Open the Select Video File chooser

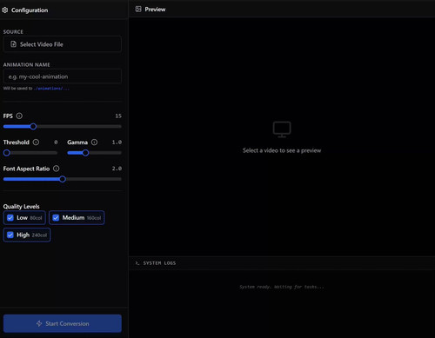(63, 44)
